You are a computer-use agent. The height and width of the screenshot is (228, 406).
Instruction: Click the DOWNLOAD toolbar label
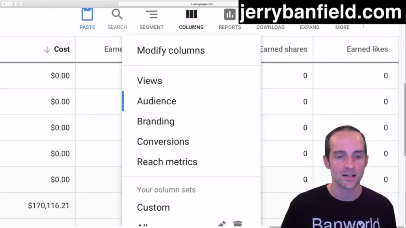tap(270, 27)
